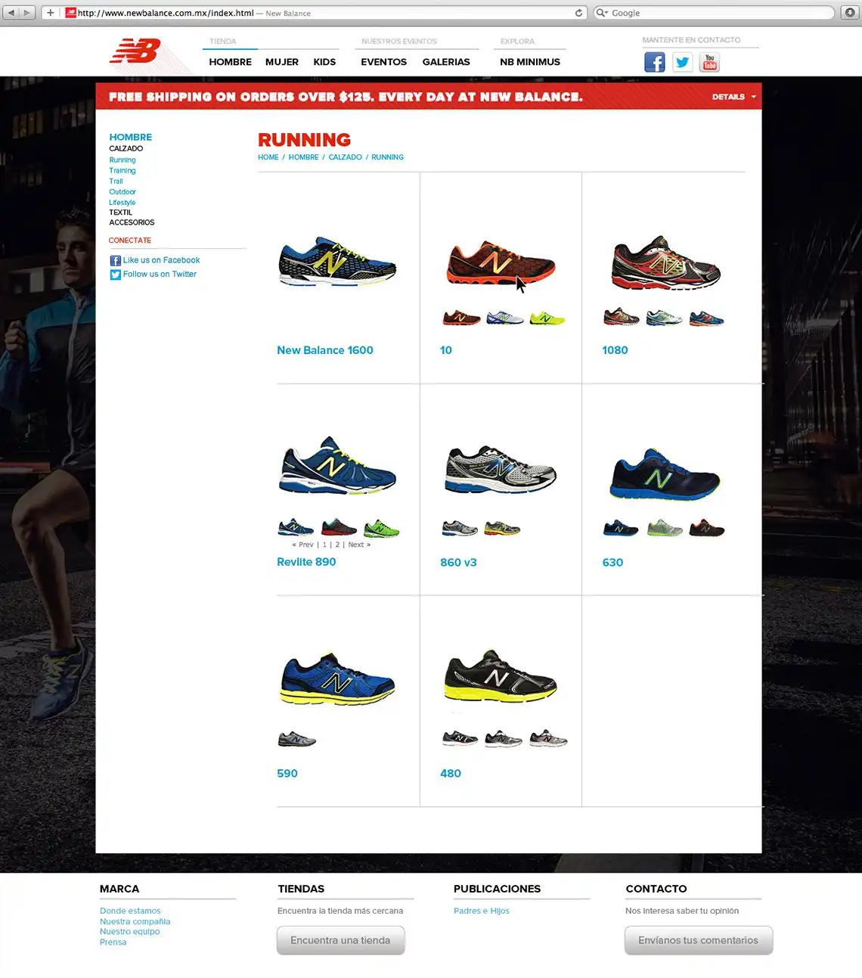Pick the yellow color variant of 860 v3
Screen dimensions: 862x978
[502, 528]
